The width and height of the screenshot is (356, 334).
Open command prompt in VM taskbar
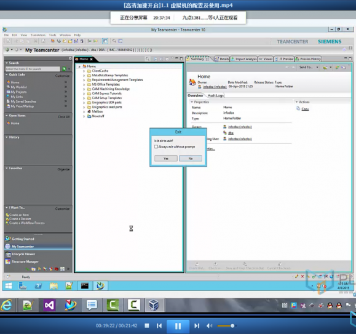(85, 285)
